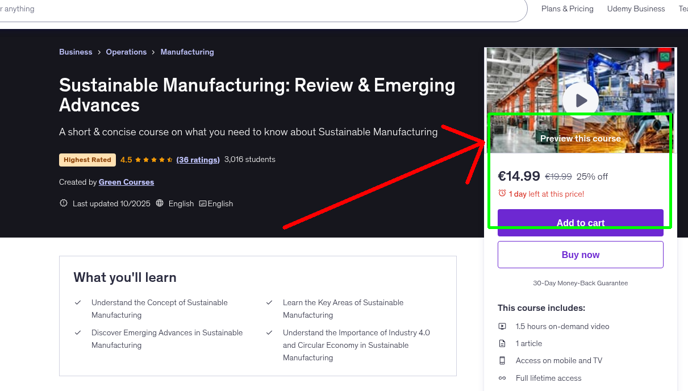The image size is (688, 391).
Task: Click the Buy now button
Action: coord(580,254)
